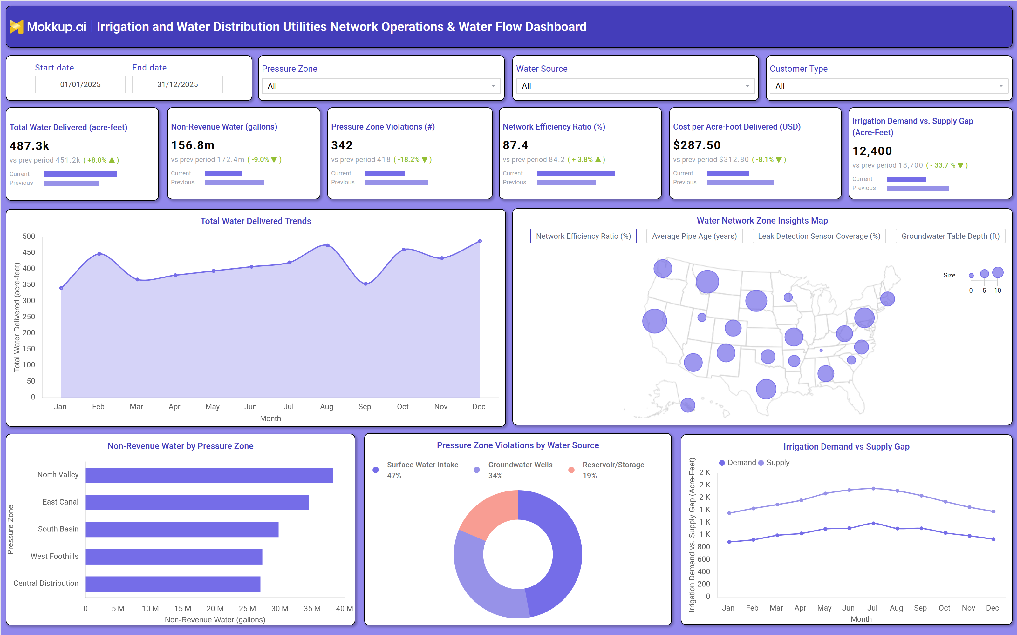Toggle Supply series in legend
The image size is (1017, 635).
tap(774, 462)
